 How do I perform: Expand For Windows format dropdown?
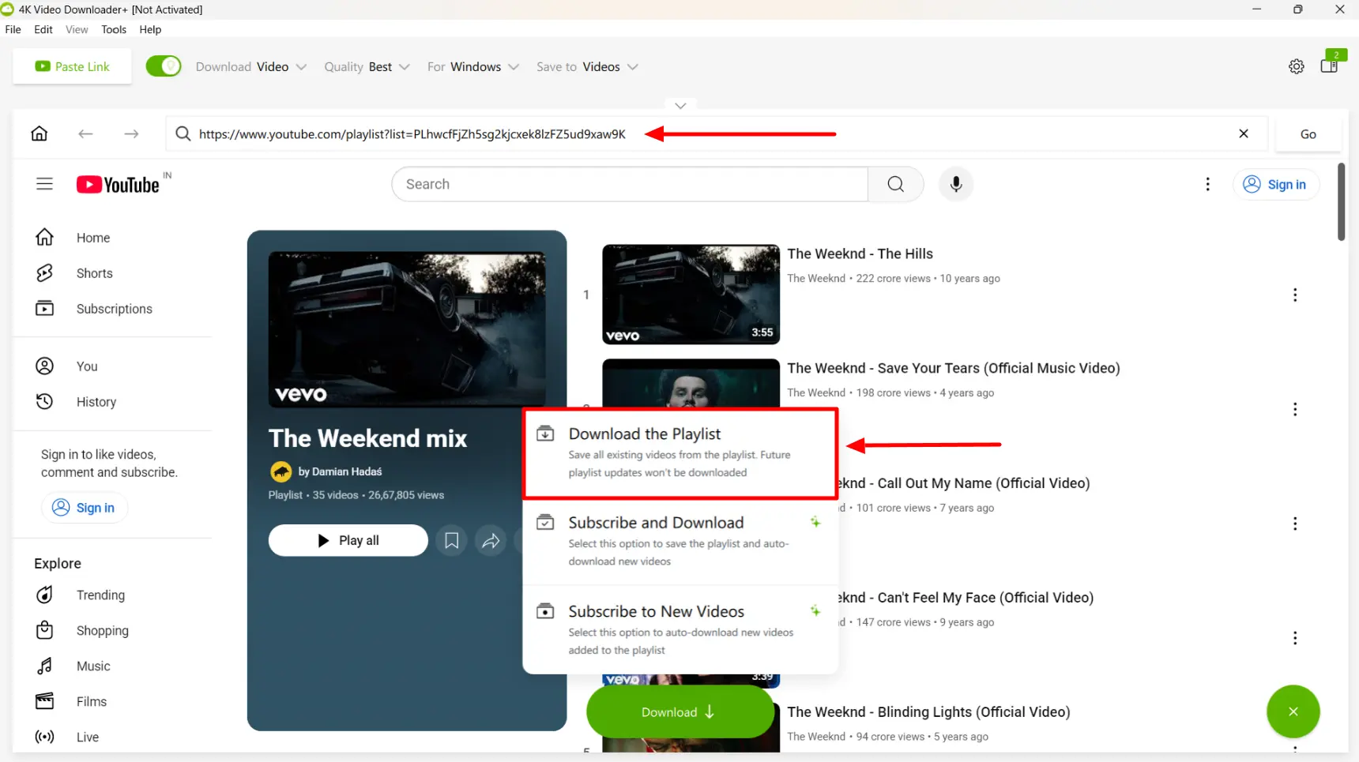coord(473,66)
